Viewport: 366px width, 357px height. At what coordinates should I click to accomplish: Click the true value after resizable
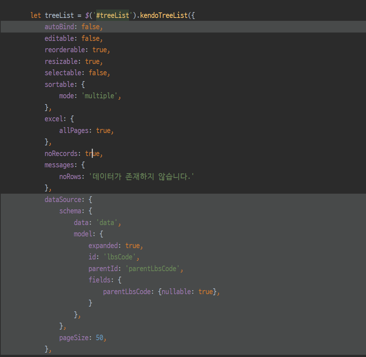pyautogui.click(x=93, y=61)
